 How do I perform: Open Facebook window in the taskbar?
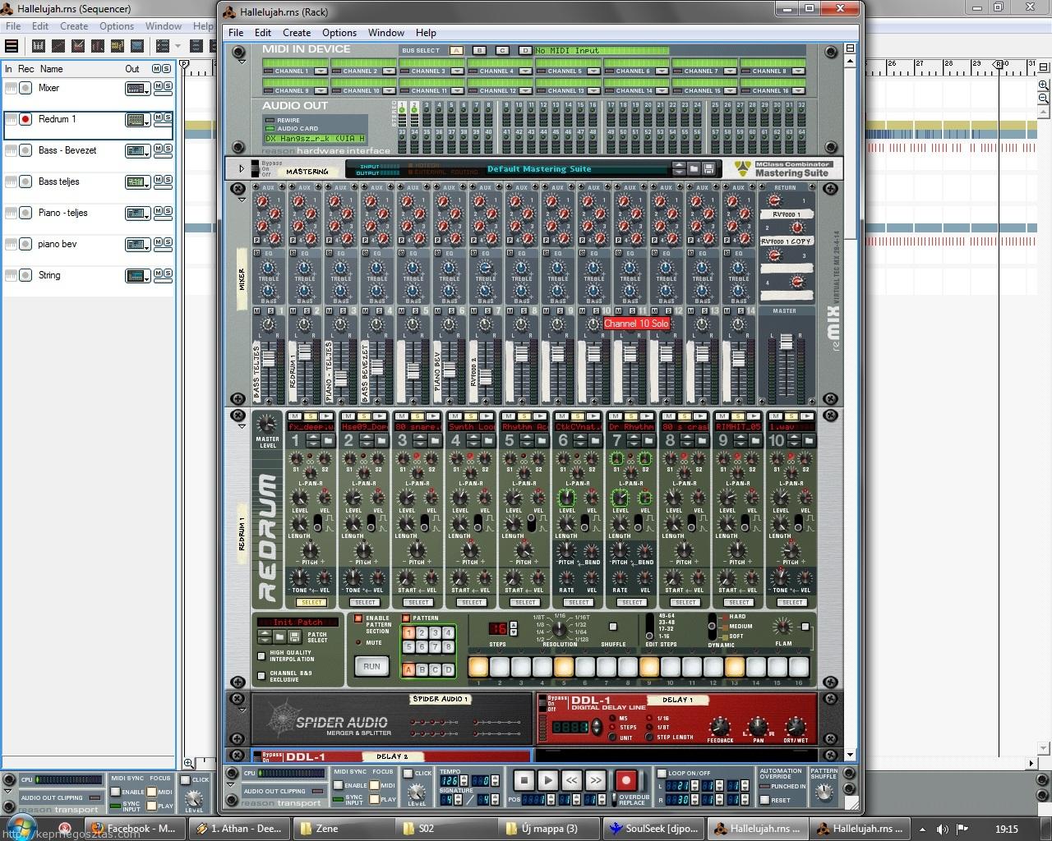[134, 828]
